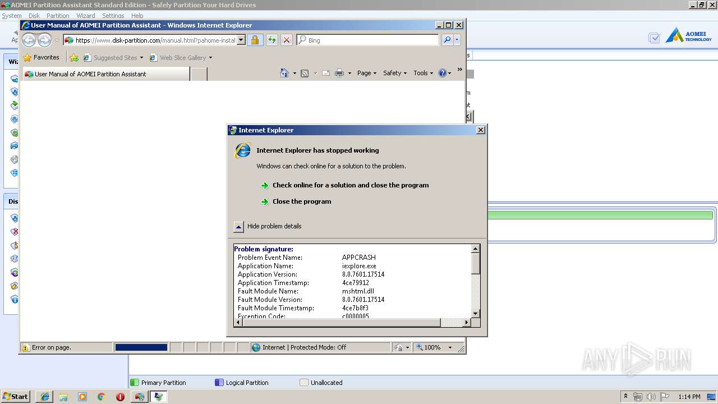Click the RSS feeds icon

click(x=305, y=73)
